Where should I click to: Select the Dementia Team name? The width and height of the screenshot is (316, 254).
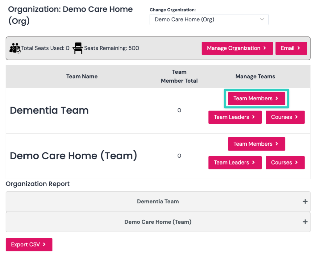point(49,110)
